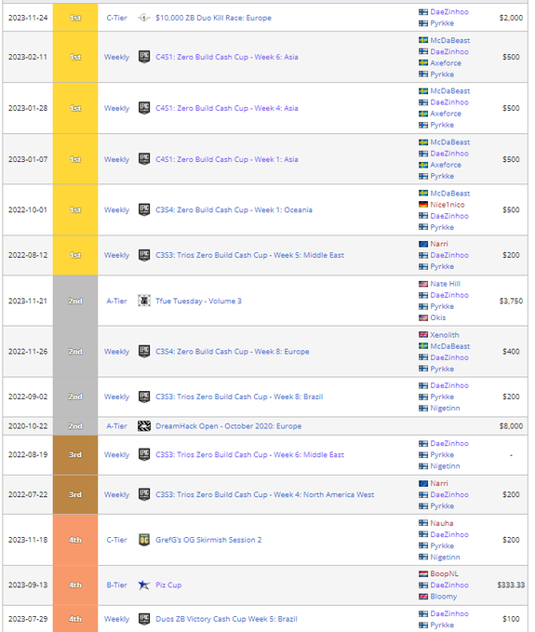535x632 pixels.
Task: Click C-Tier link in the GrefG's OG Skirmish row
Action: click(116, 540)
